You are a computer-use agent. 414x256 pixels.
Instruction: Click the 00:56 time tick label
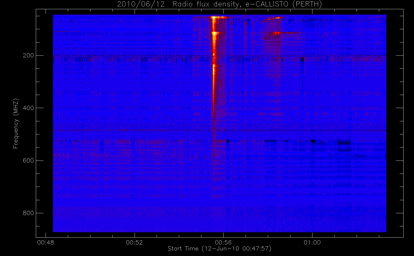[x=223, y=242]
